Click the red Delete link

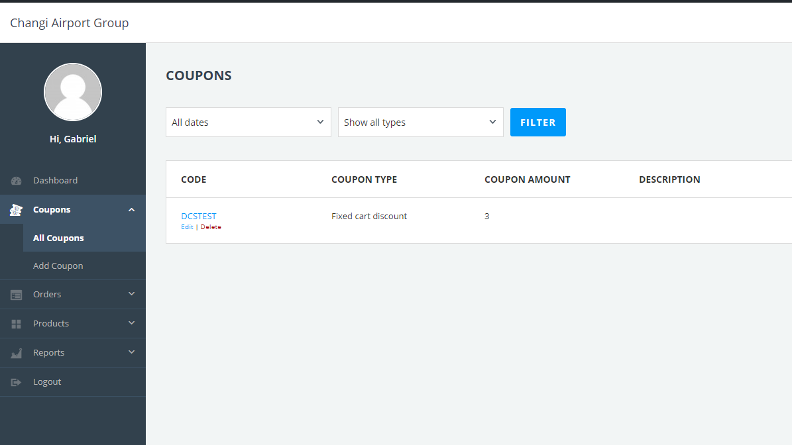pos(211,227)
